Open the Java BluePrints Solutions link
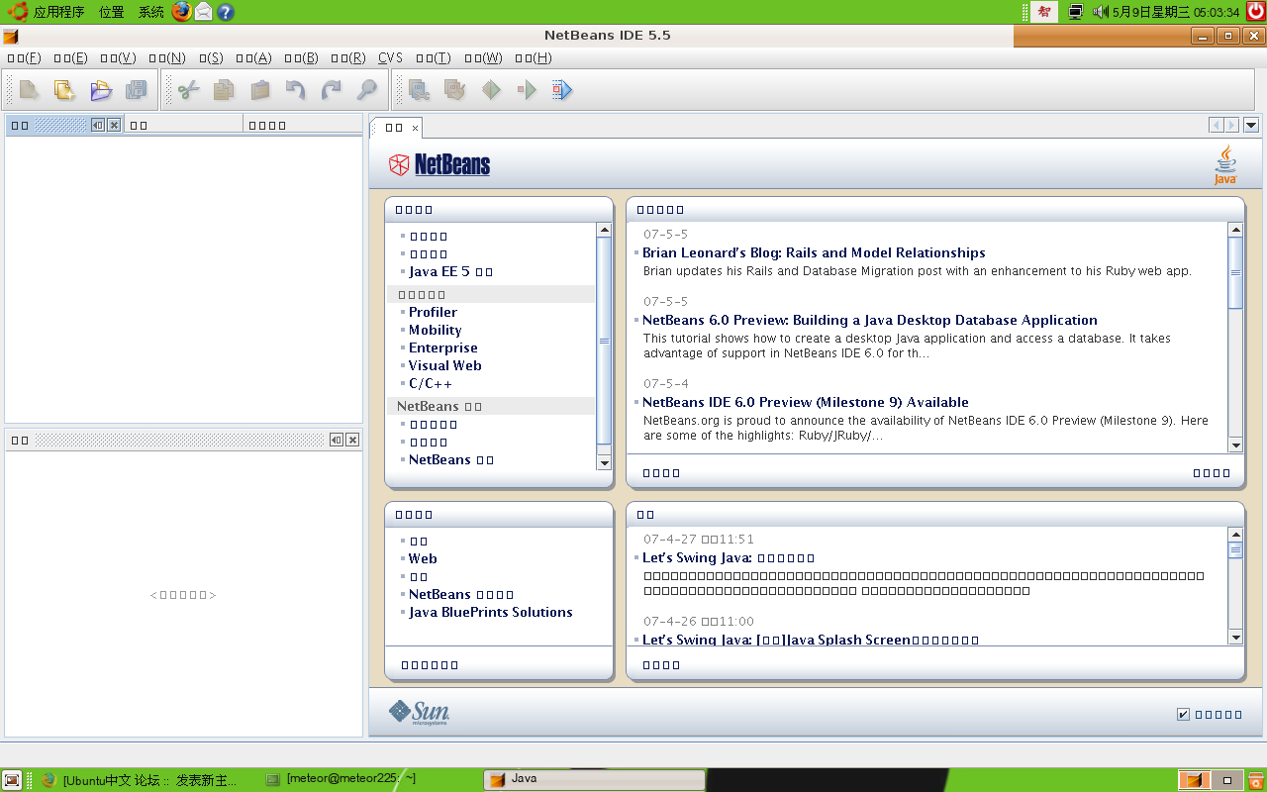The image size is (1267, 792). (x=491, y=612)
